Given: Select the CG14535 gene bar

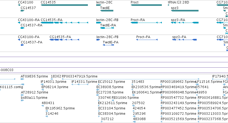Looking at the screenshot, I should tap(64, 5).
